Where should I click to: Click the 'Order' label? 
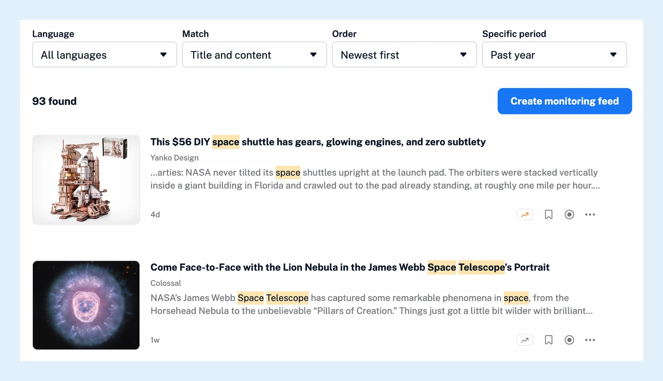[344, 34]
